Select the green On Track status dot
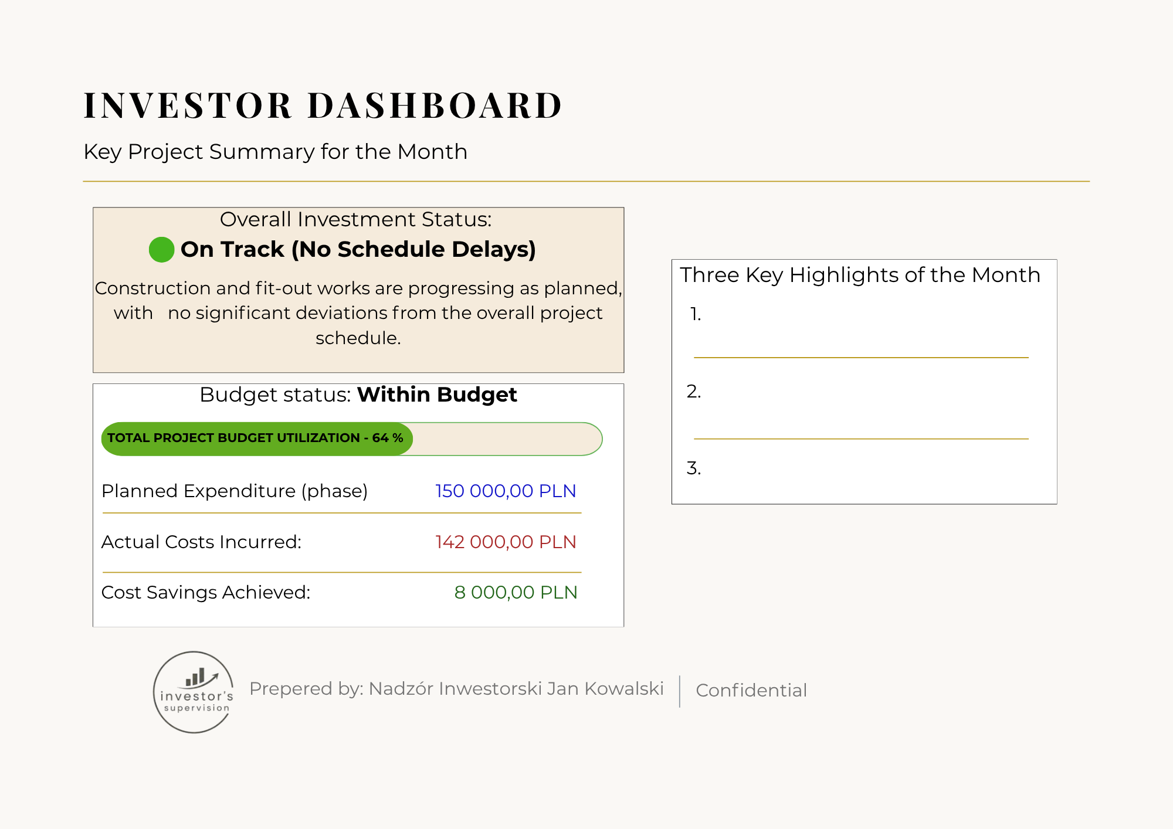Viewport: 1173px width, 829px height. point(161,250)
